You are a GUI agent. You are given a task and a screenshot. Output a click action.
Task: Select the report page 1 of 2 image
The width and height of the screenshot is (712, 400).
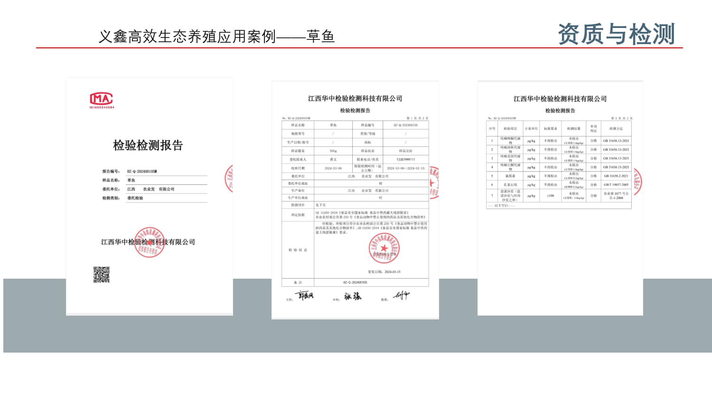(355, 200)
